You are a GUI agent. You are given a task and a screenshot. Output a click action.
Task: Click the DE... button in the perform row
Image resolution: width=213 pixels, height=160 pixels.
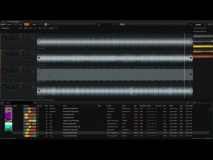(x=40, y=28)
